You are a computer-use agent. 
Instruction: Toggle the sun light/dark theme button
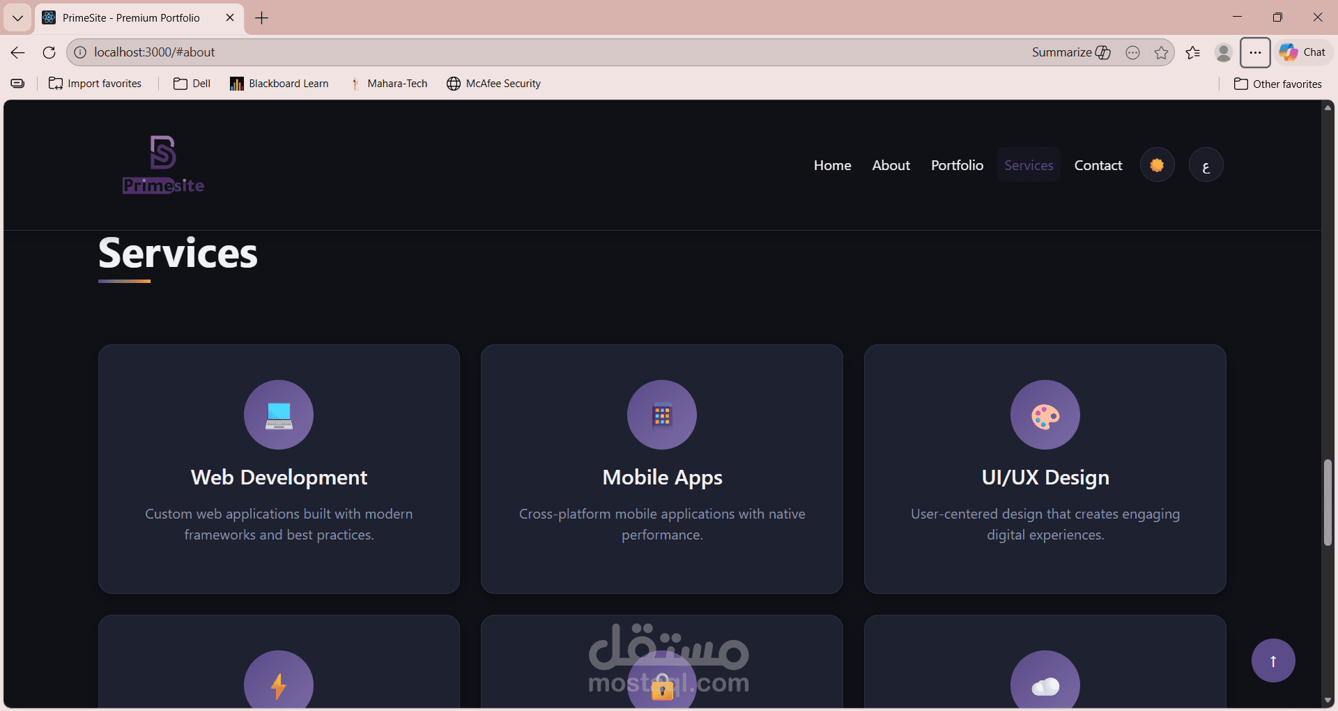tap(1157, 165)
